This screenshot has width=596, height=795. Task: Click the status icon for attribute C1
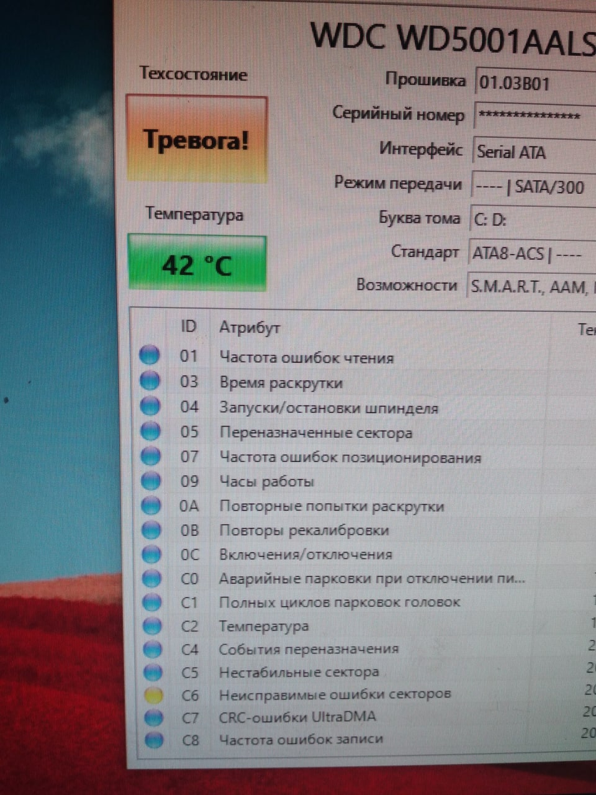click(152, 602)
